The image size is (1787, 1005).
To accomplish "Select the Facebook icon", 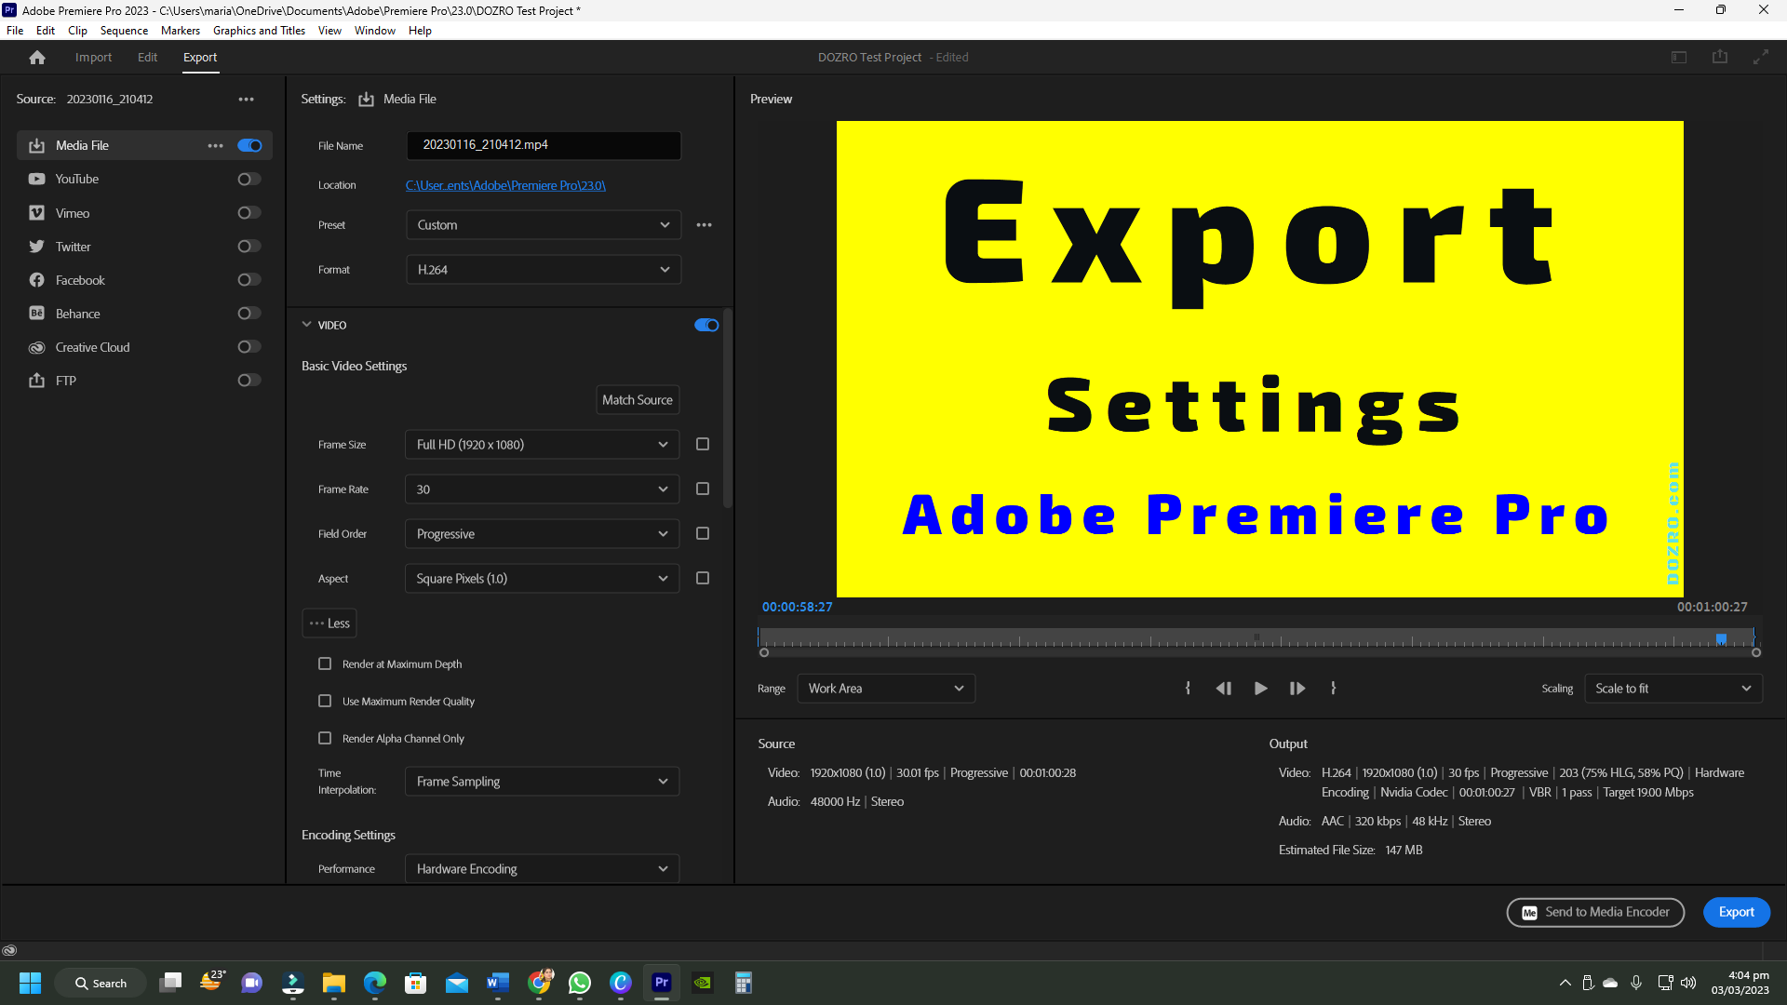I will coord(36,279).
